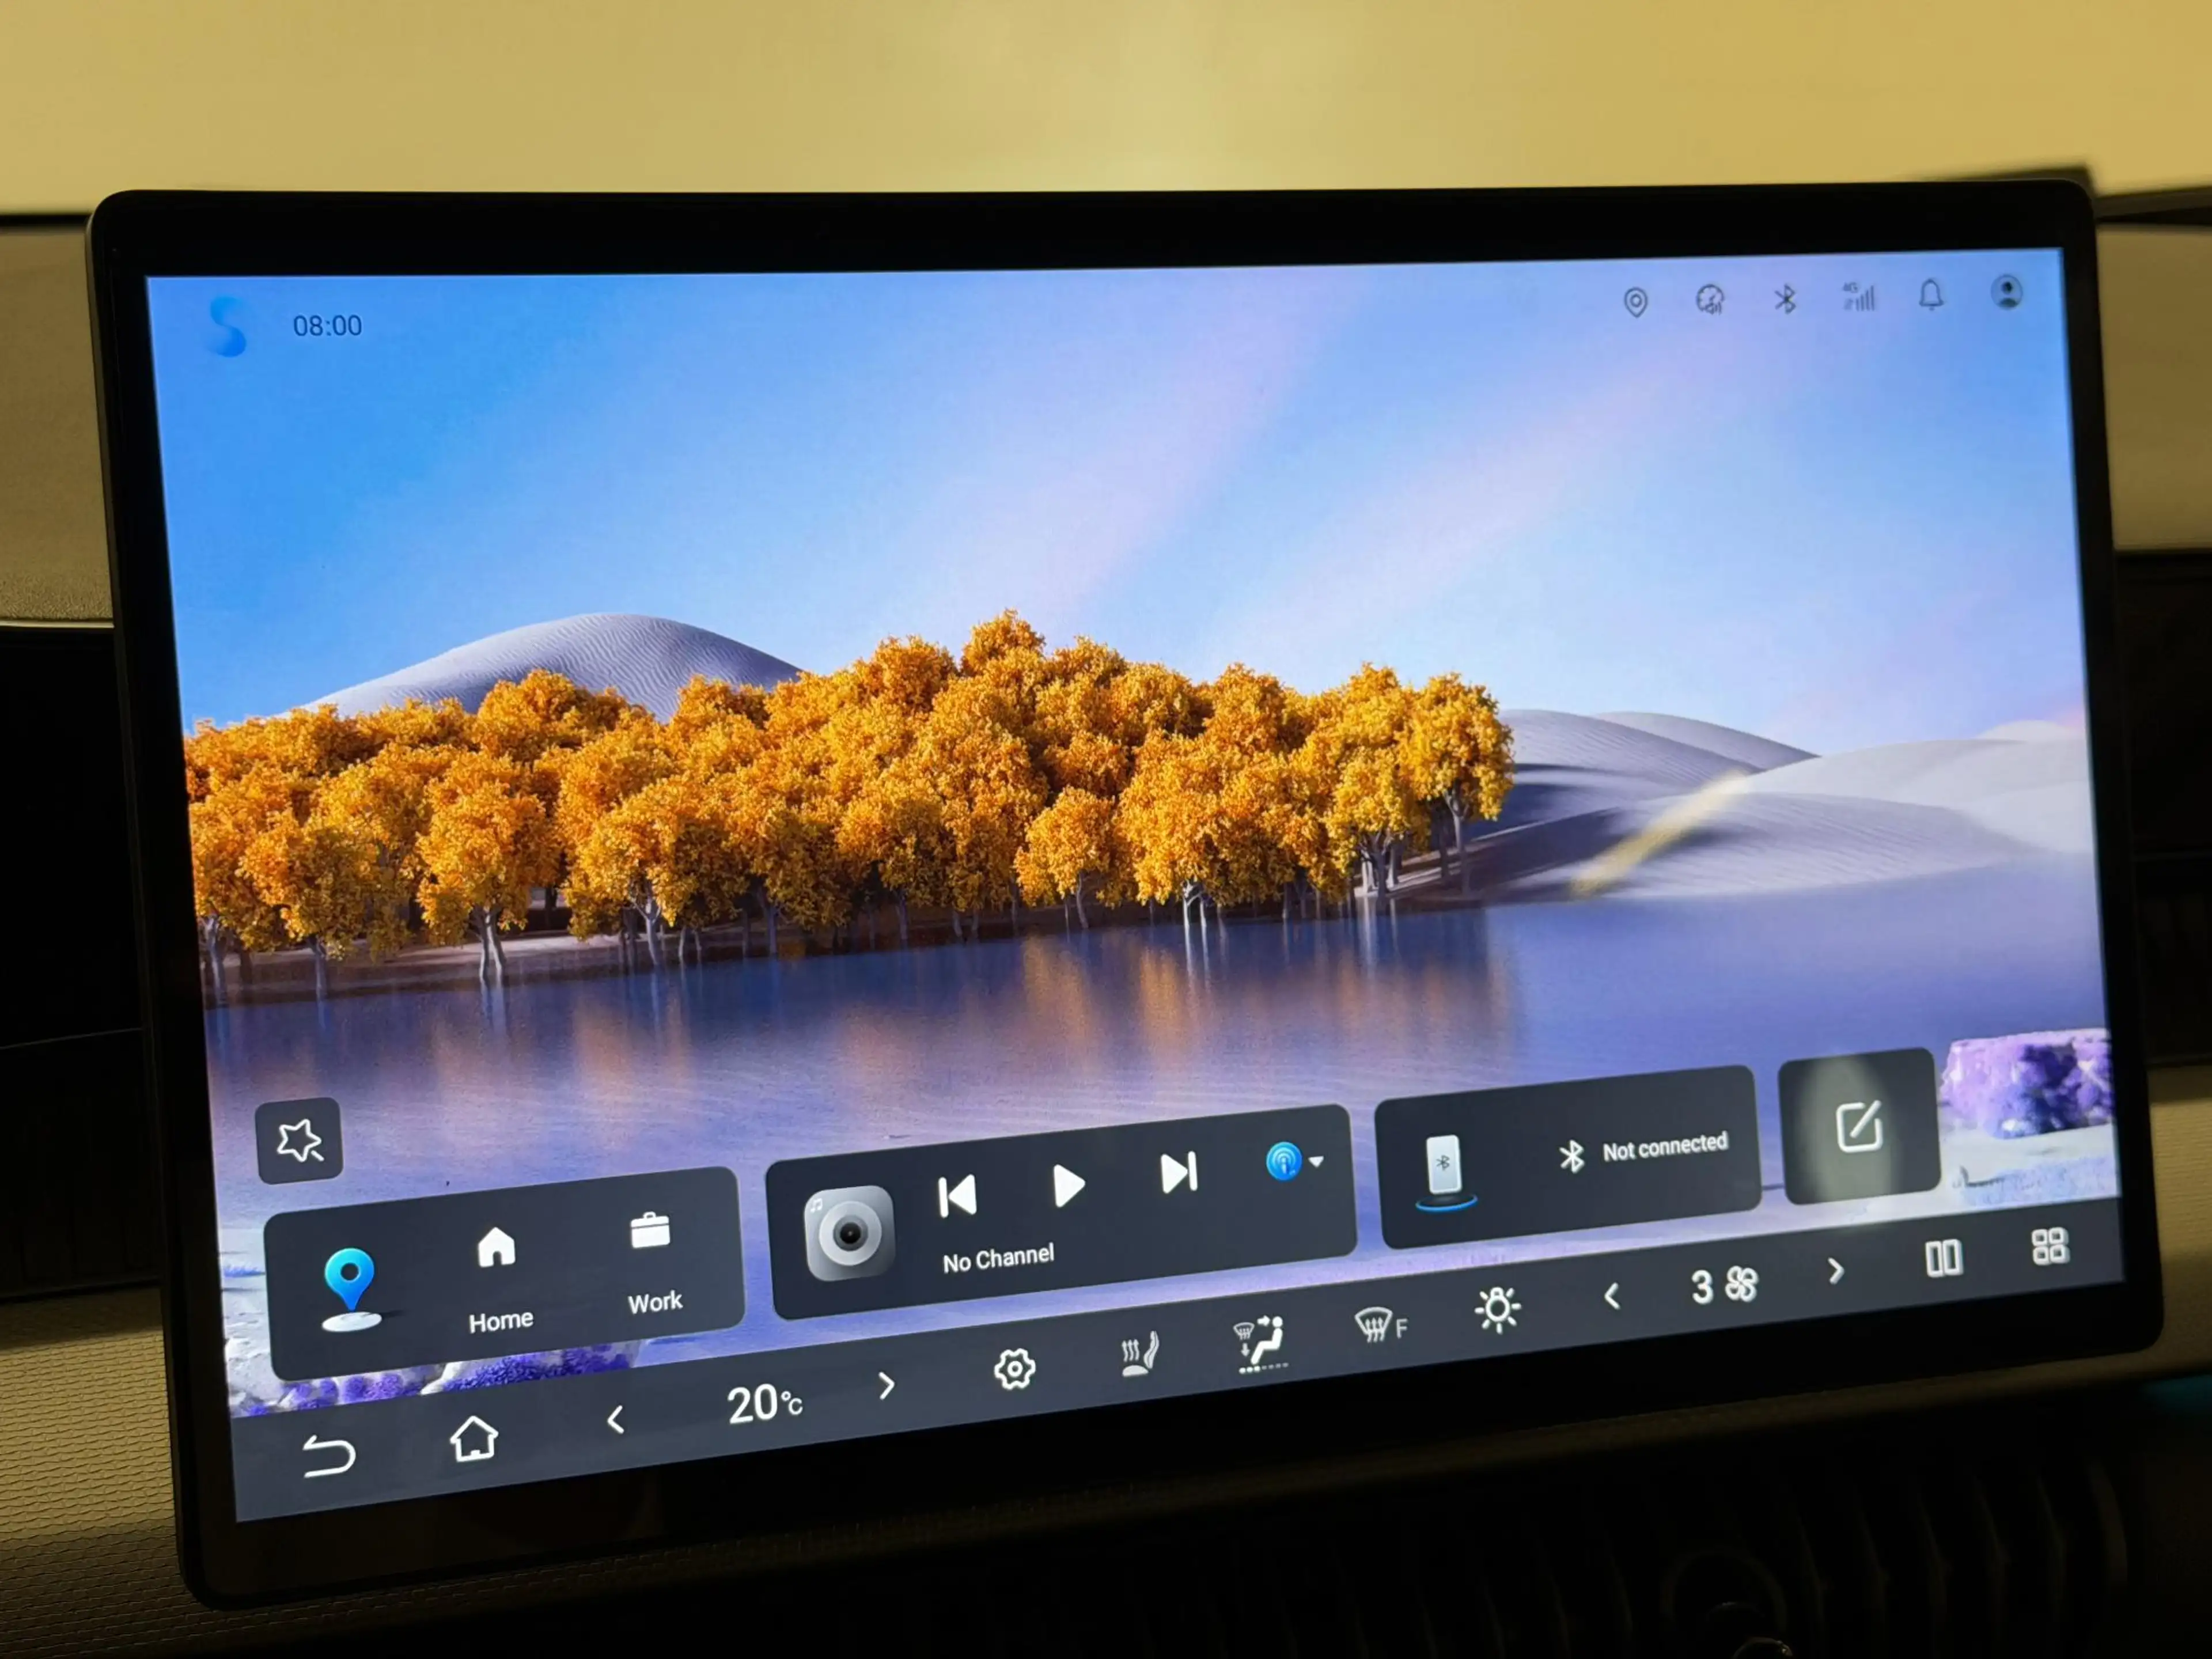Open the Not connected Bluetooth phone card
This screenshot has height=1659, width=2212.
(1567, 1157)
